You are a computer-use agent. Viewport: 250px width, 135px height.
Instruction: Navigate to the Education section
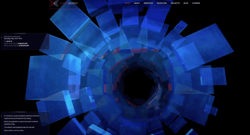[162, 3]
